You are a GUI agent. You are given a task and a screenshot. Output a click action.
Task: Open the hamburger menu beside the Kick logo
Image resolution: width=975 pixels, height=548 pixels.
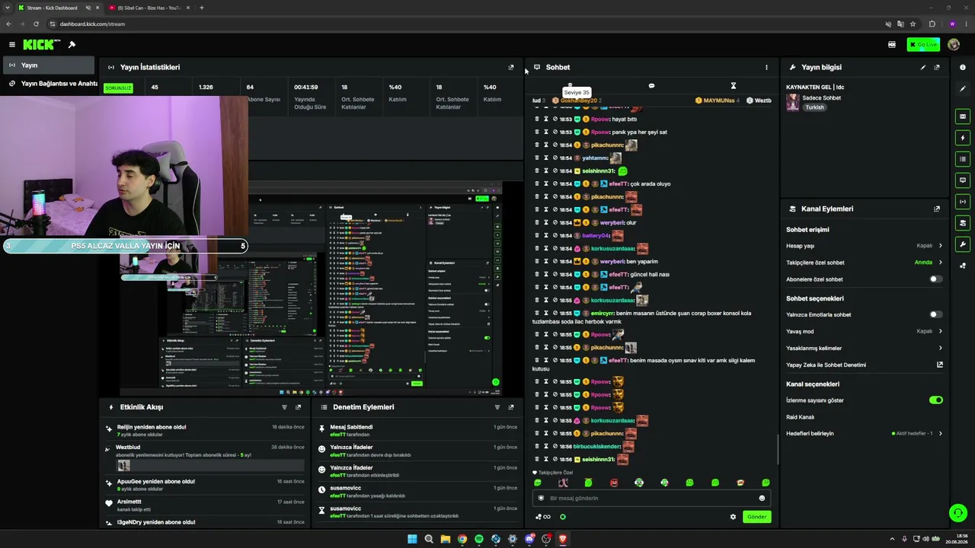(x=12, y=45)
